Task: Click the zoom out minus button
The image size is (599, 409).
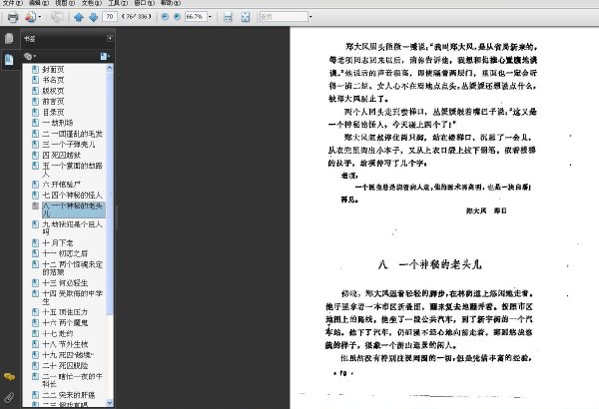Action: pyautogui.click(x=165, y=16)
